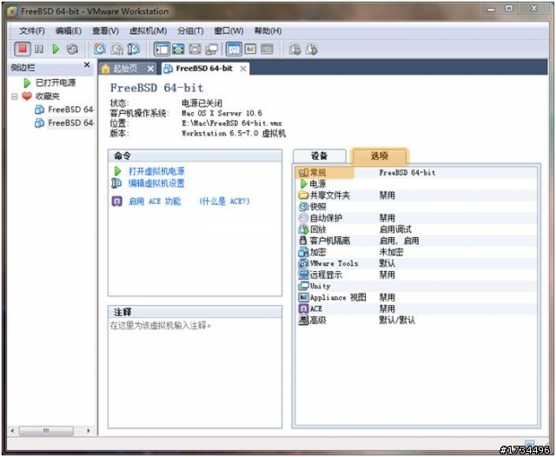Open the 窗口(W) menu
Viewport: 556px width, 457px height.
(x=228, y=31)
